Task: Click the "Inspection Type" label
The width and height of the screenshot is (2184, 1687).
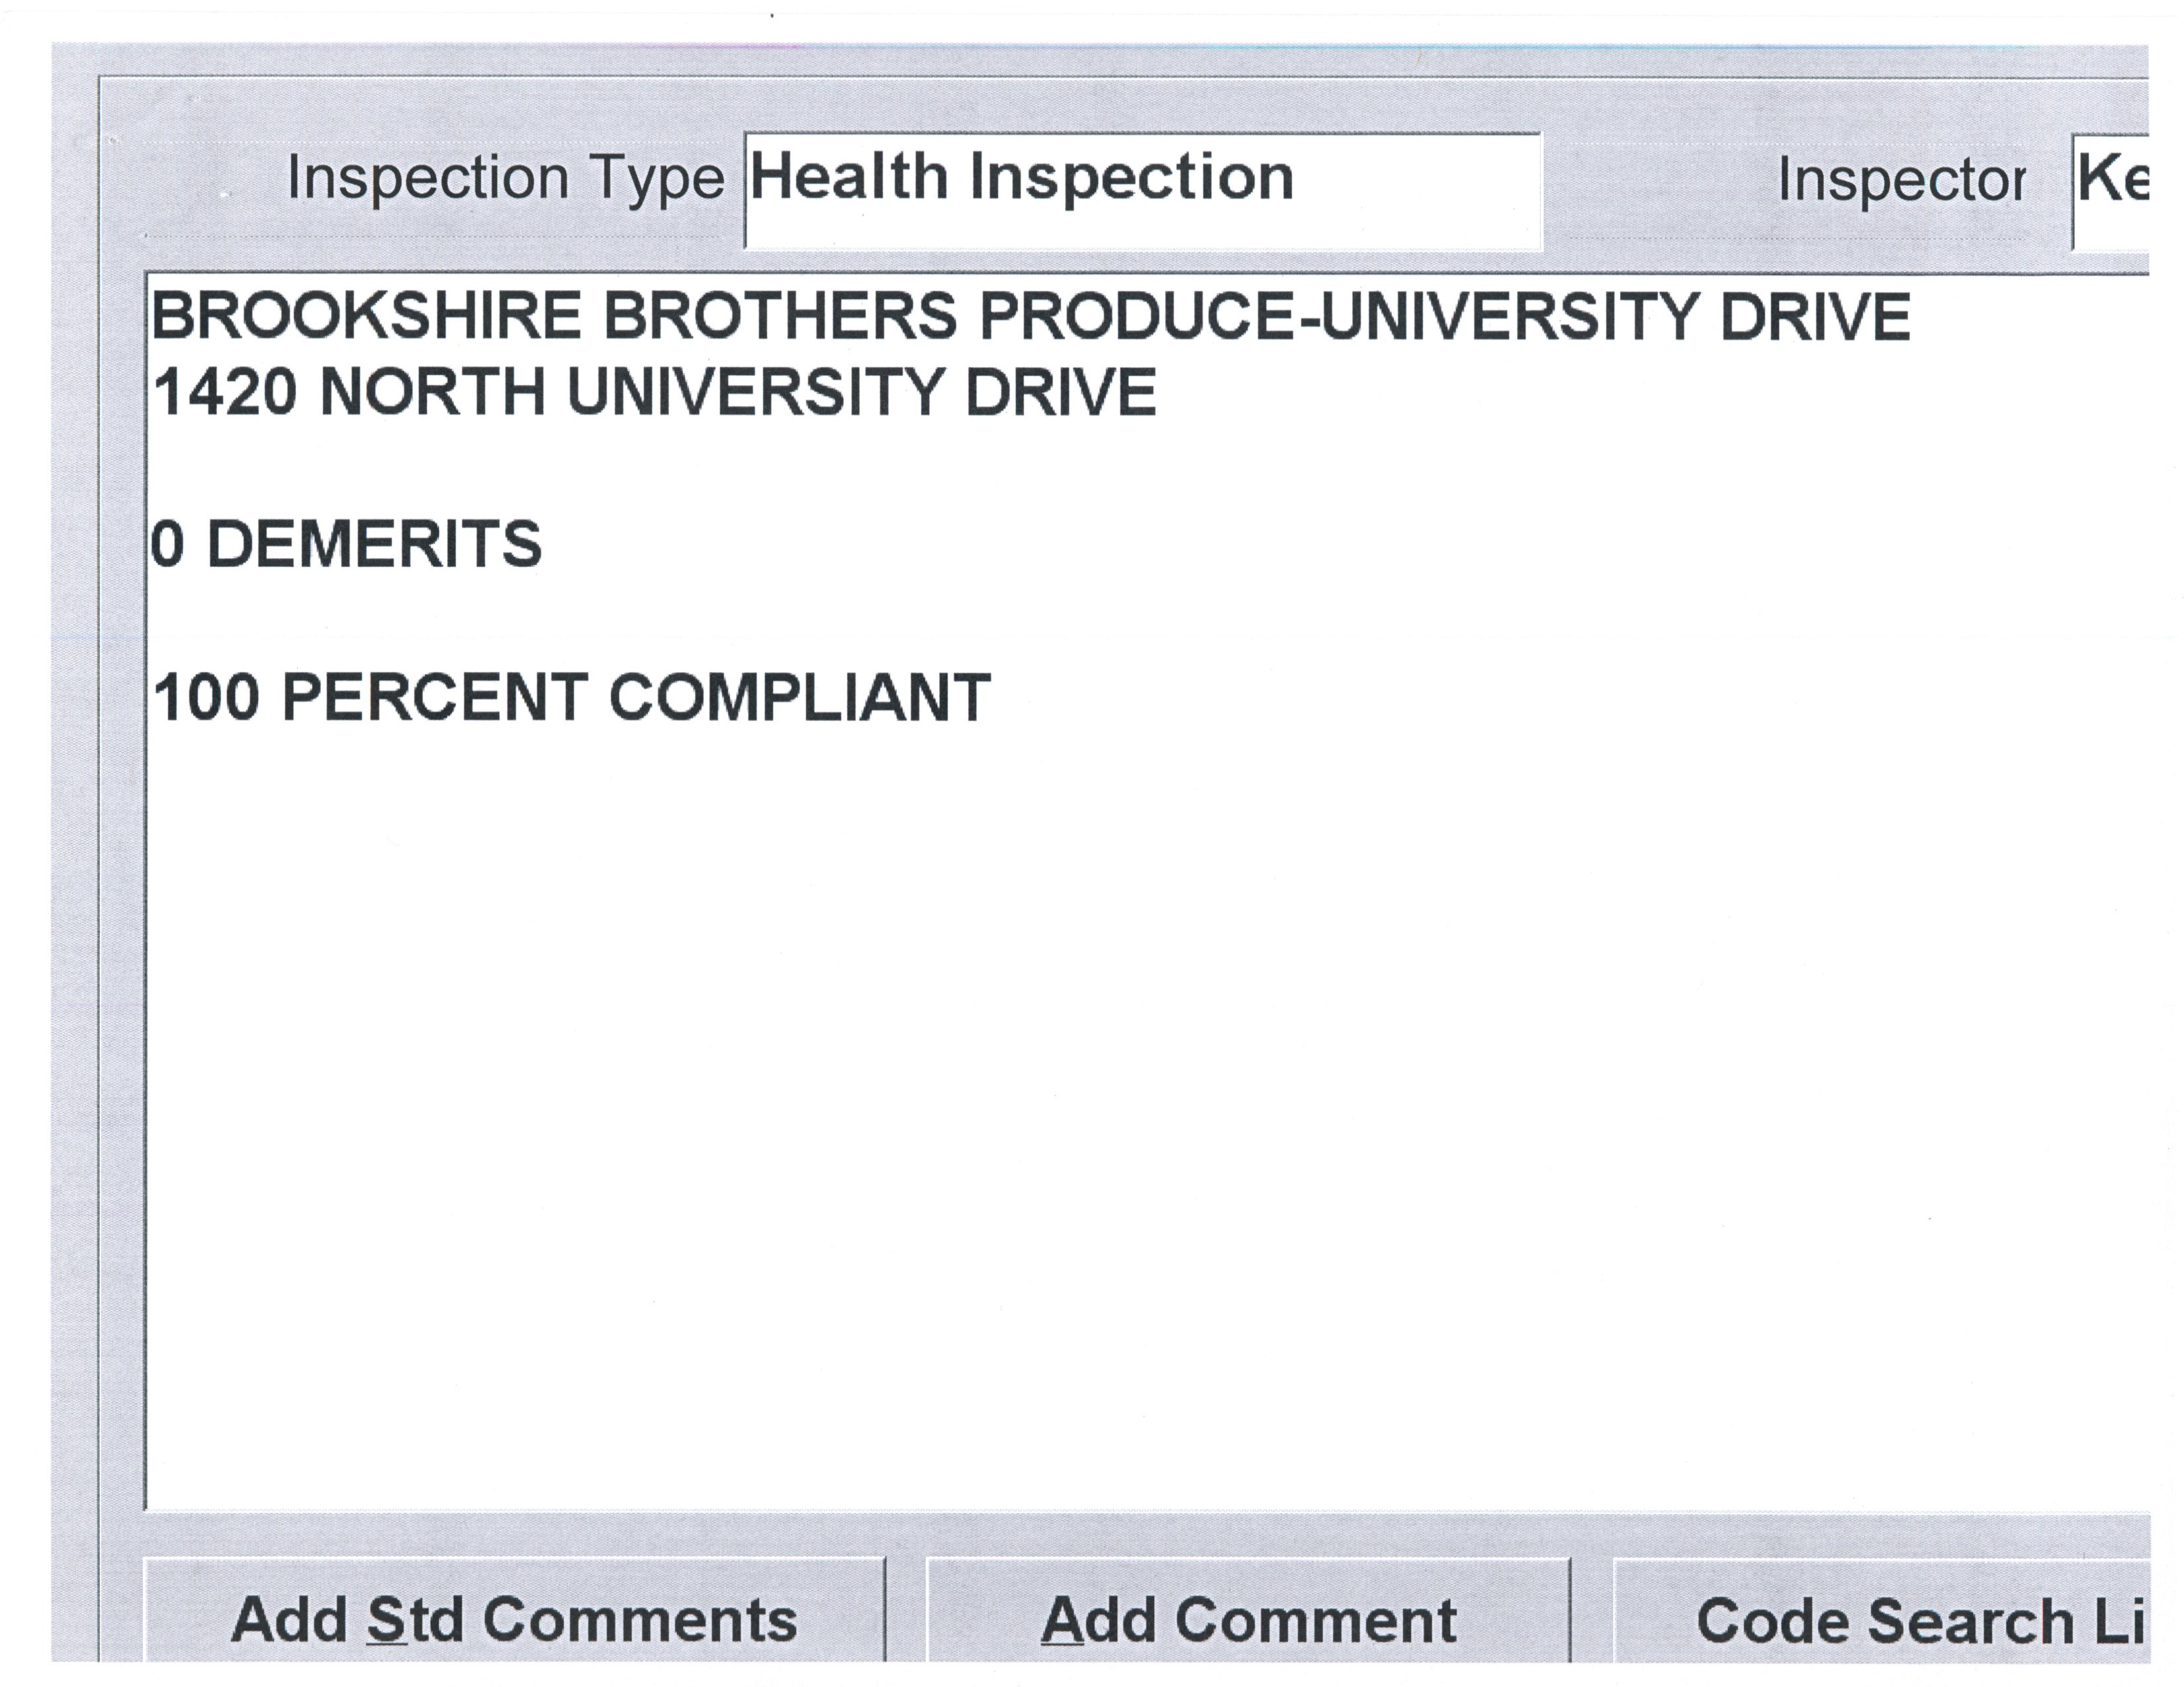Action: click(505, 180)
